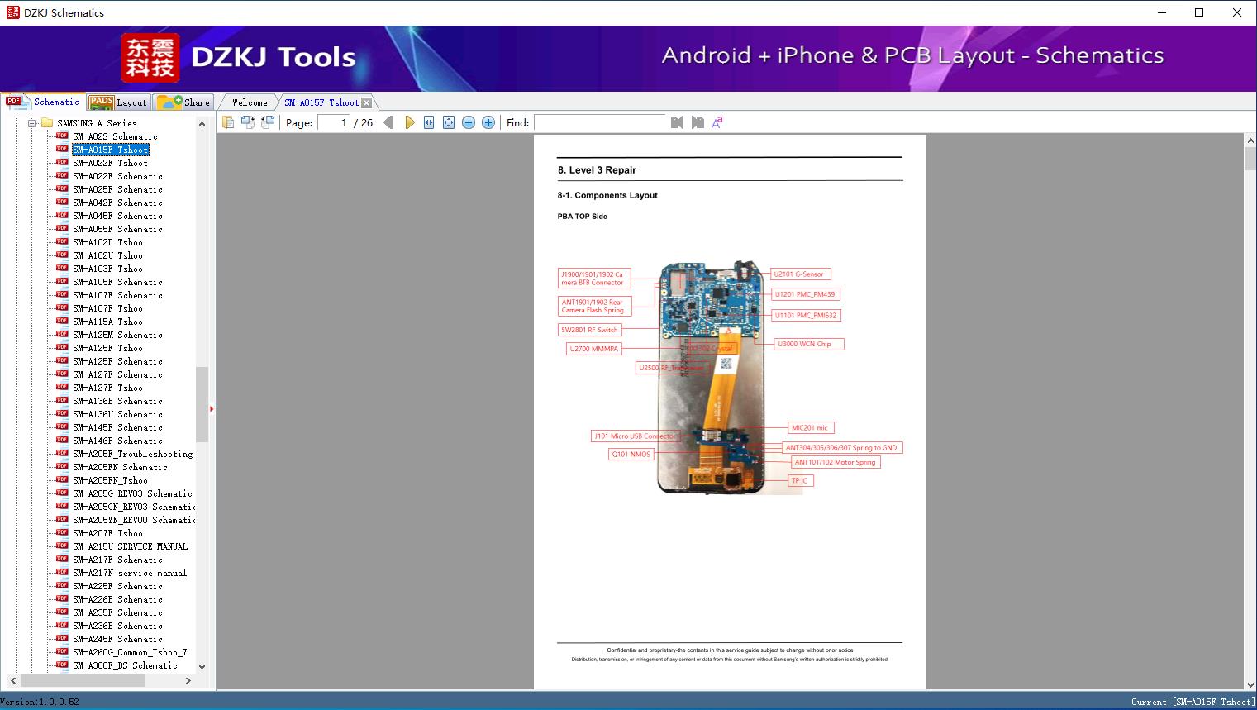The height and width of the screenshot is (710, 1257).
Task: Select SM-A125M Schematic tree item
Action: 117,335
